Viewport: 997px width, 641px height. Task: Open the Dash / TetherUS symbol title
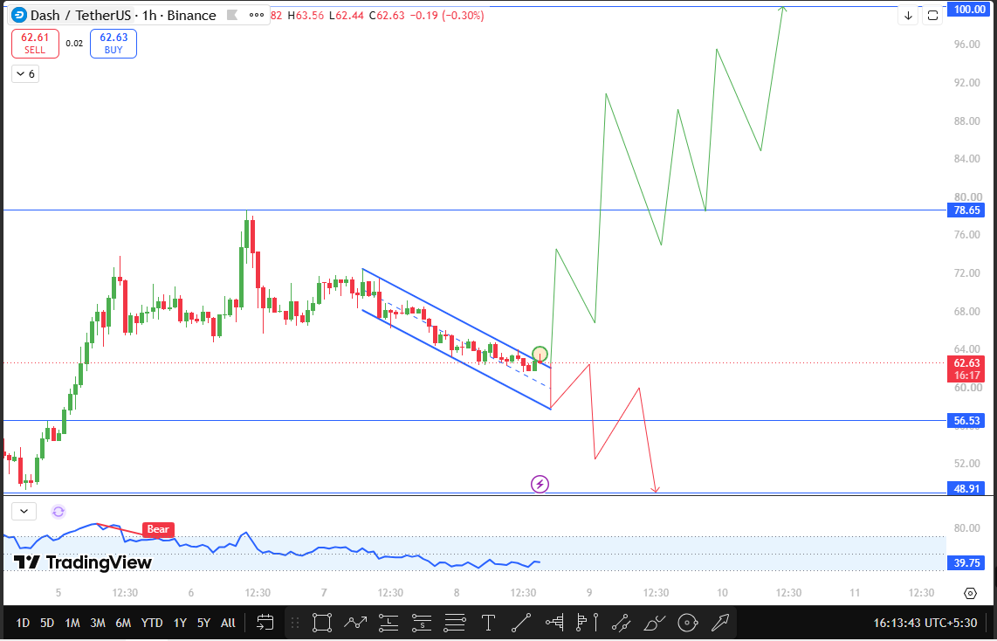click(x=79, y=15)
